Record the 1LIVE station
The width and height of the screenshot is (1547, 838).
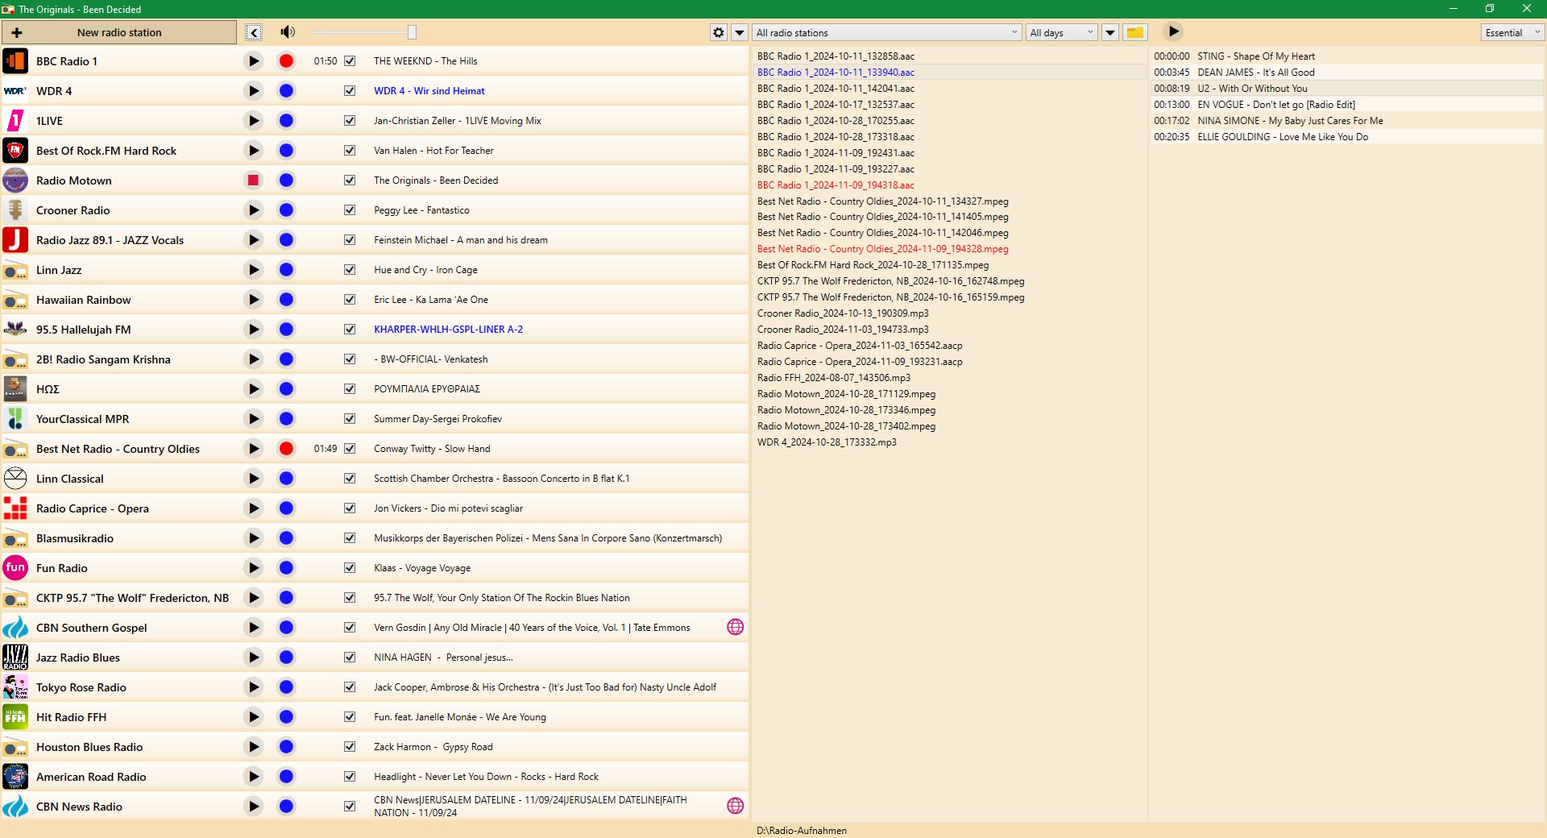pos(286,121)
